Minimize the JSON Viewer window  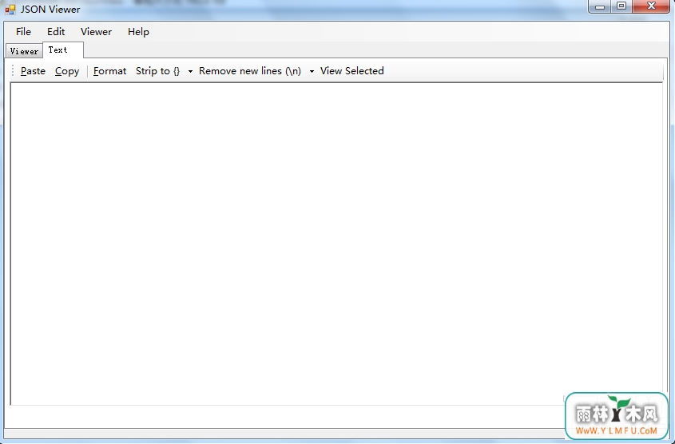[x=600, y=6]
